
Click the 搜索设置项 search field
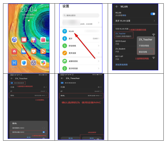tap(81, 15)
